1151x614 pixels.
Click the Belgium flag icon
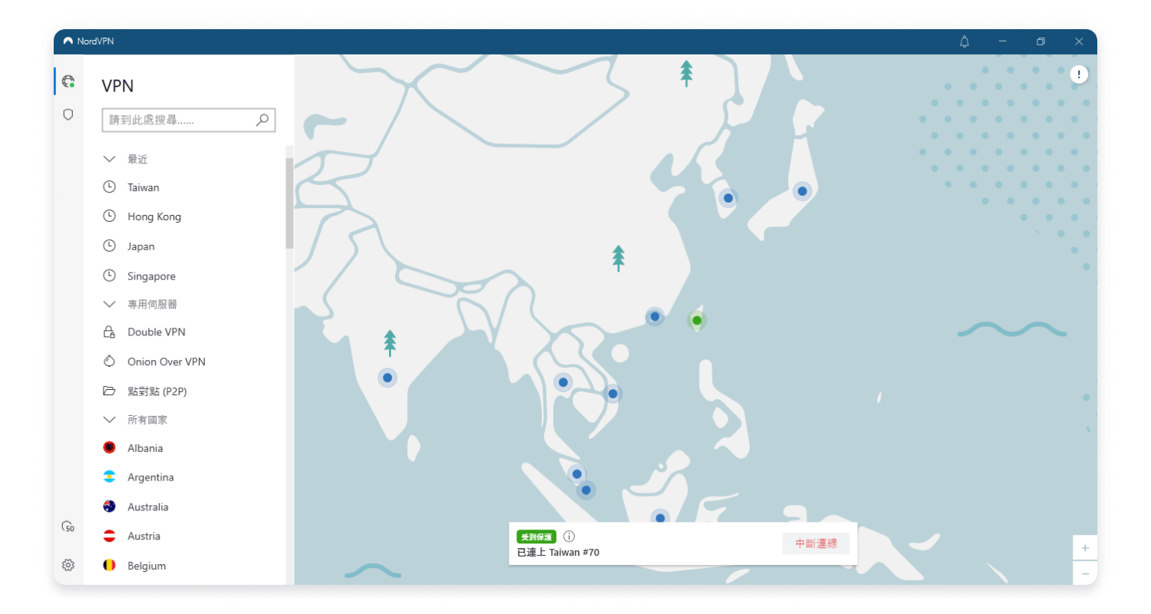click(x=109, y=566)
